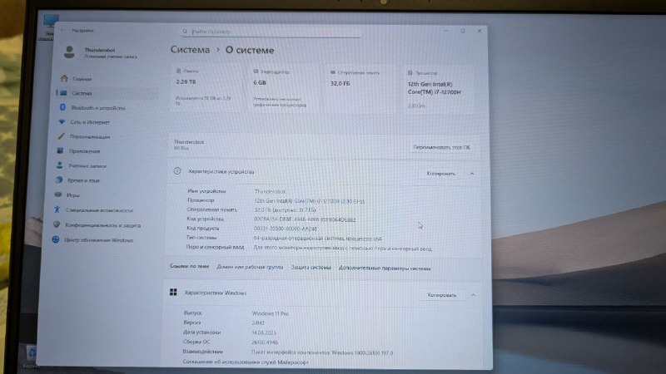Click the Персонализация brush icon
This screenshot has width=666, height=374.
61,136
